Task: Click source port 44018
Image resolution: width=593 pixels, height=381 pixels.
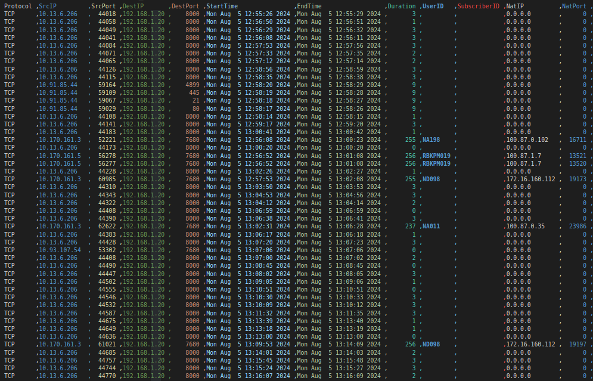Action: click(107, 14)
